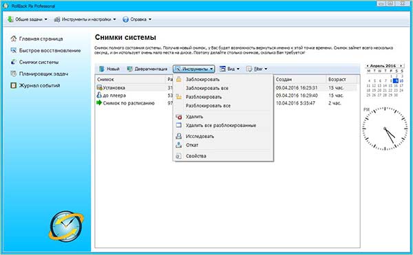Choose Удалить from the menu
The width and height of the screenshot is (413, 255).
tap(223, 116)
